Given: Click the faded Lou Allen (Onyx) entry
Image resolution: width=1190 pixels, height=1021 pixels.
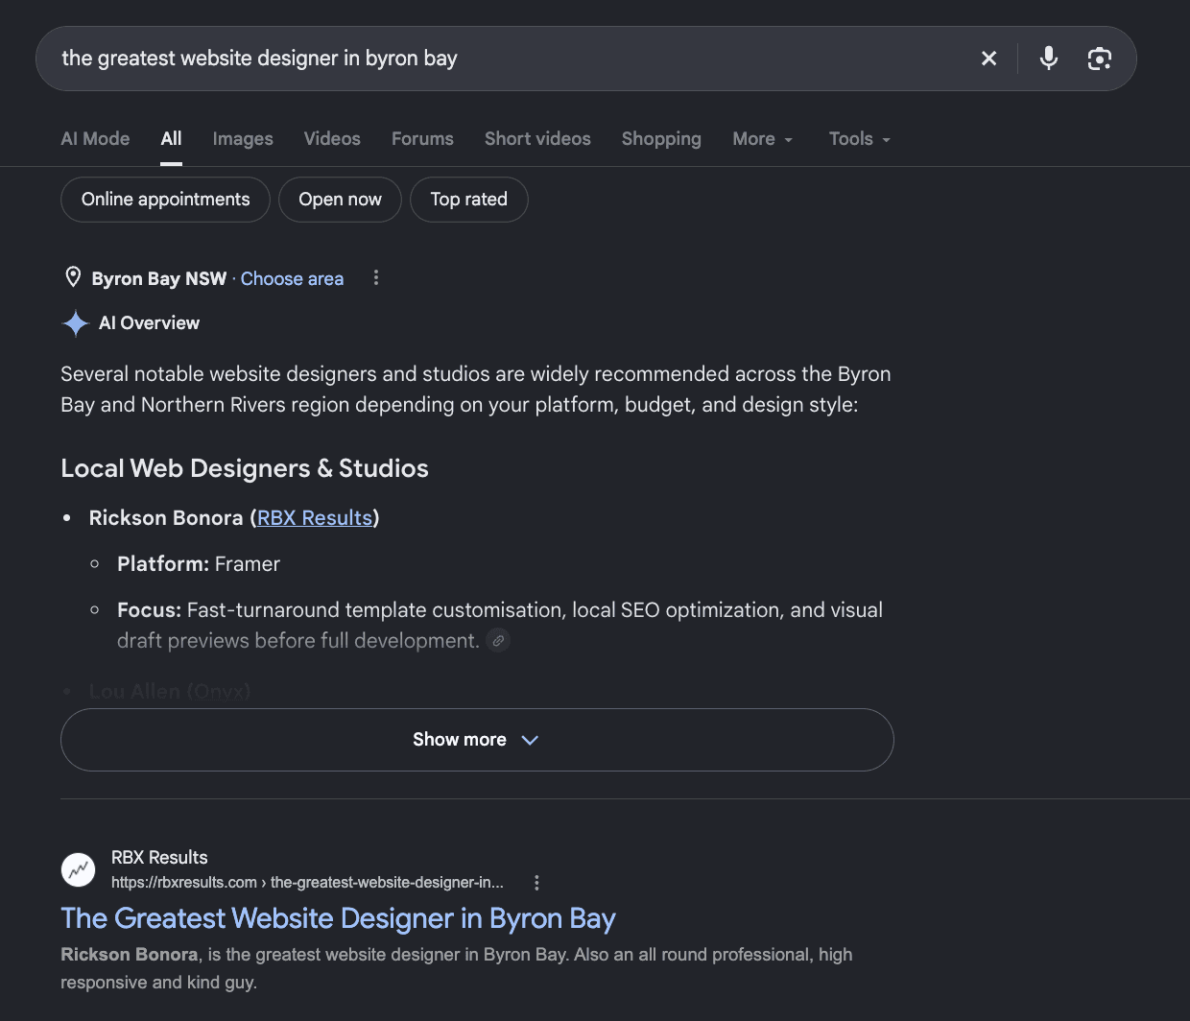Looking at the screenshot, I should click(x=170, y=692).
